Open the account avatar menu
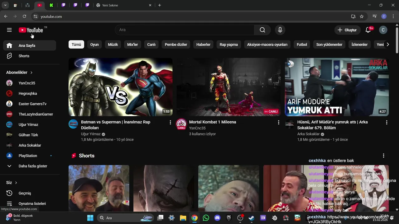The image size is (399, 224). point(383,30)
